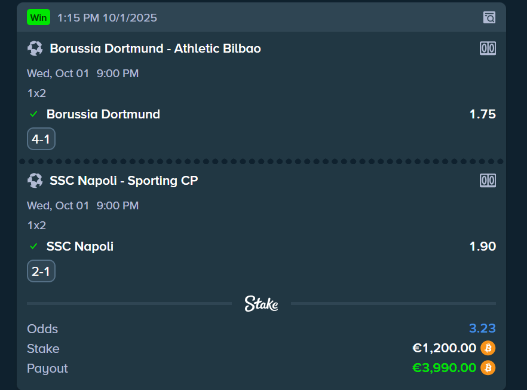This screenshot has height=390, width=527.
Task: Open scoreboard icon for Dortmund - Athletic Bilbao
Action: coord(488,48)
